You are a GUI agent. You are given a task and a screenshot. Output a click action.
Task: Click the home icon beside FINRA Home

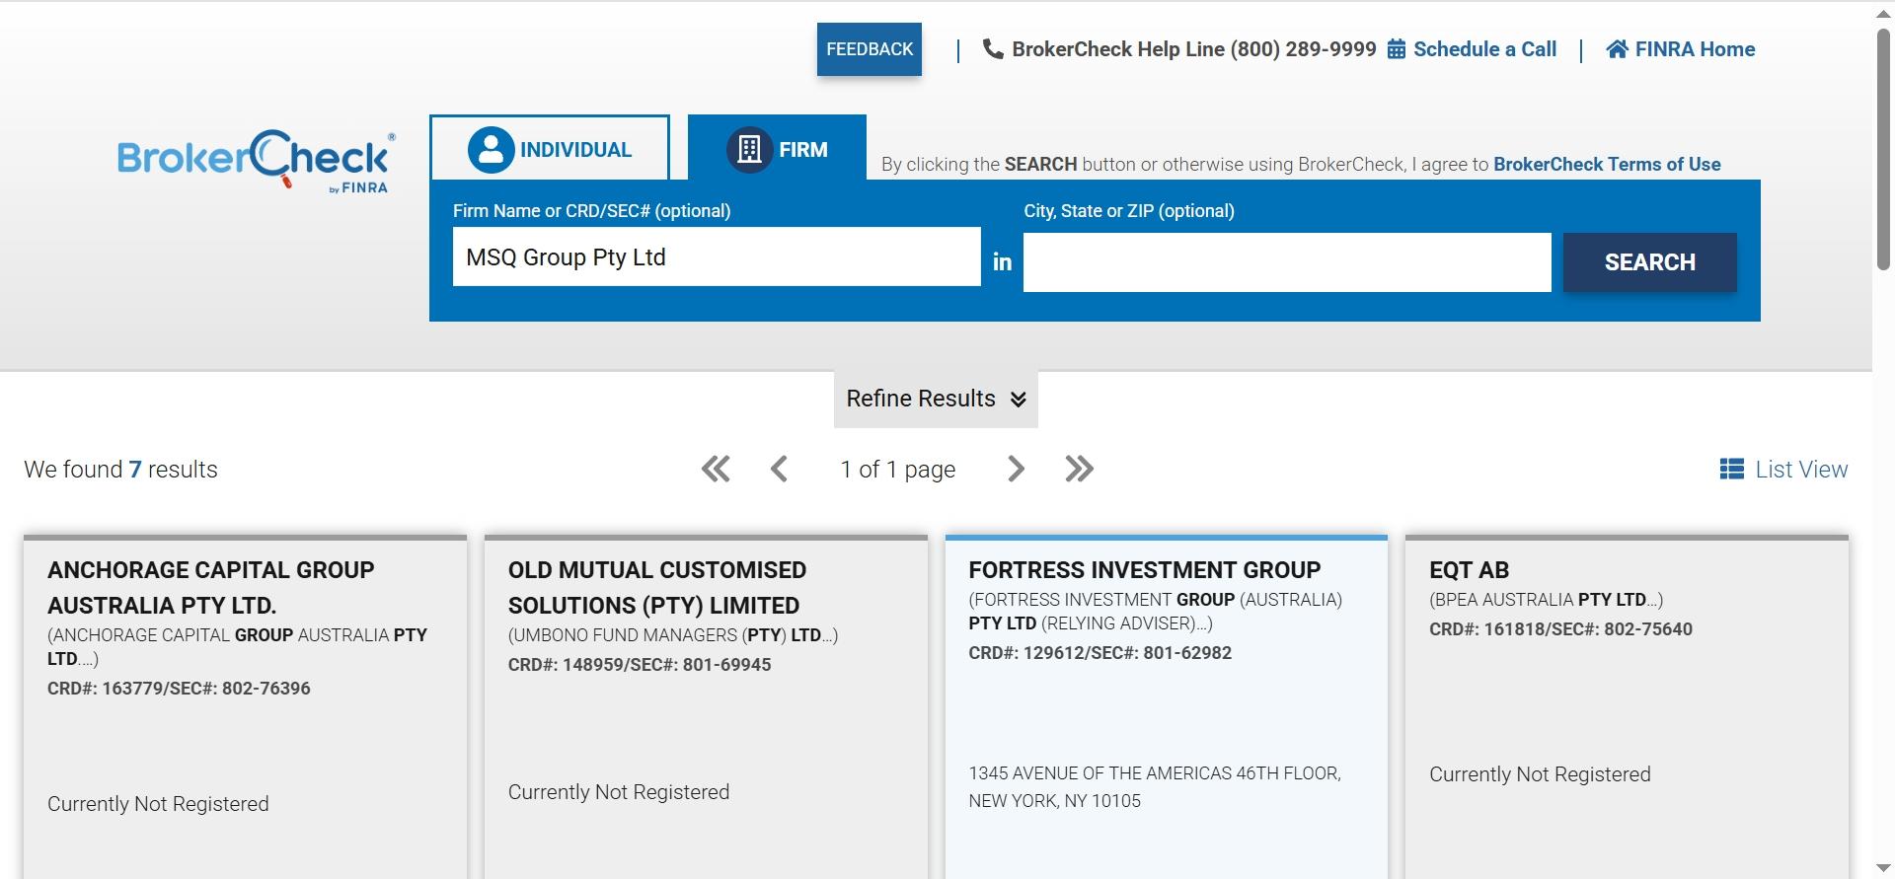point(1617,49)
